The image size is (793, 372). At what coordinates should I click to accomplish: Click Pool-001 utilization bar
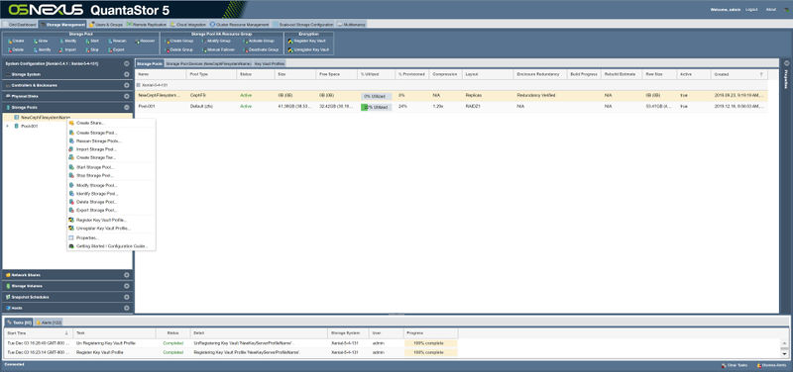click(x=376, y=107)
